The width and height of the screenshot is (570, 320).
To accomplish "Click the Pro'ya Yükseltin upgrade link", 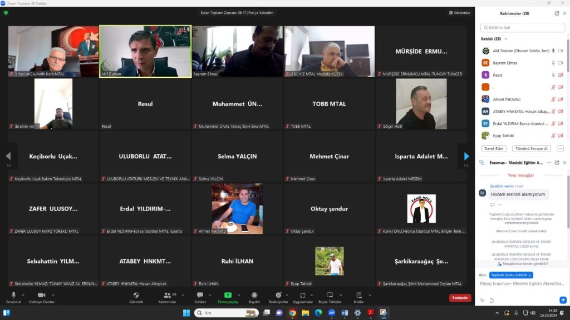I will point(261,13).
